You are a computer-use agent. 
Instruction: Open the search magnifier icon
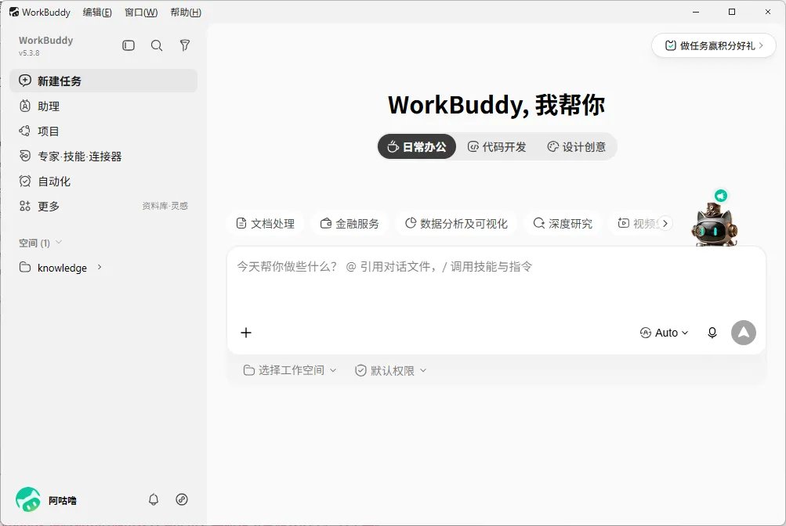[x=157, y=45]
